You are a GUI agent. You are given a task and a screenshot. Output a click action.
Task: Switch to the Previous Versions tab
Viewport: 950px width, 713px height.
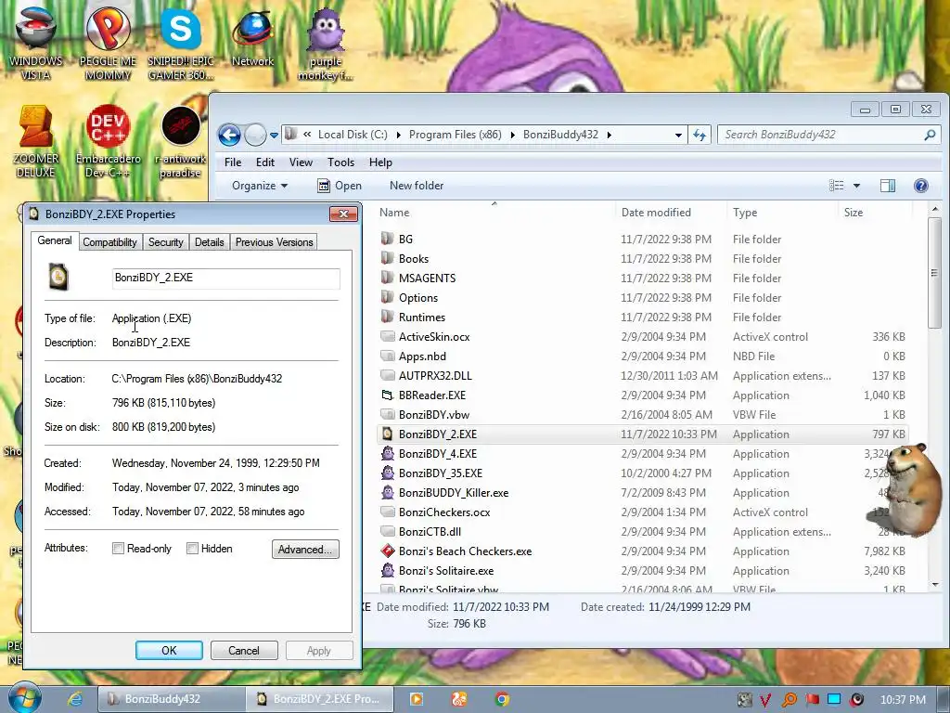[x=274, y=242]
